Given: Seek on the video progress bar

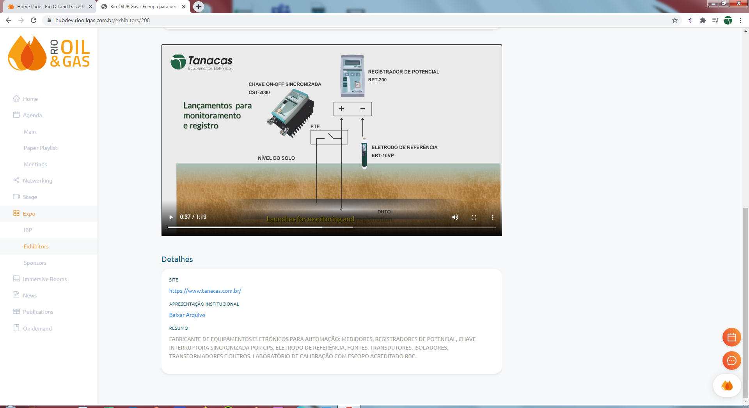Looking at the screenshot, I should [332, 227].
